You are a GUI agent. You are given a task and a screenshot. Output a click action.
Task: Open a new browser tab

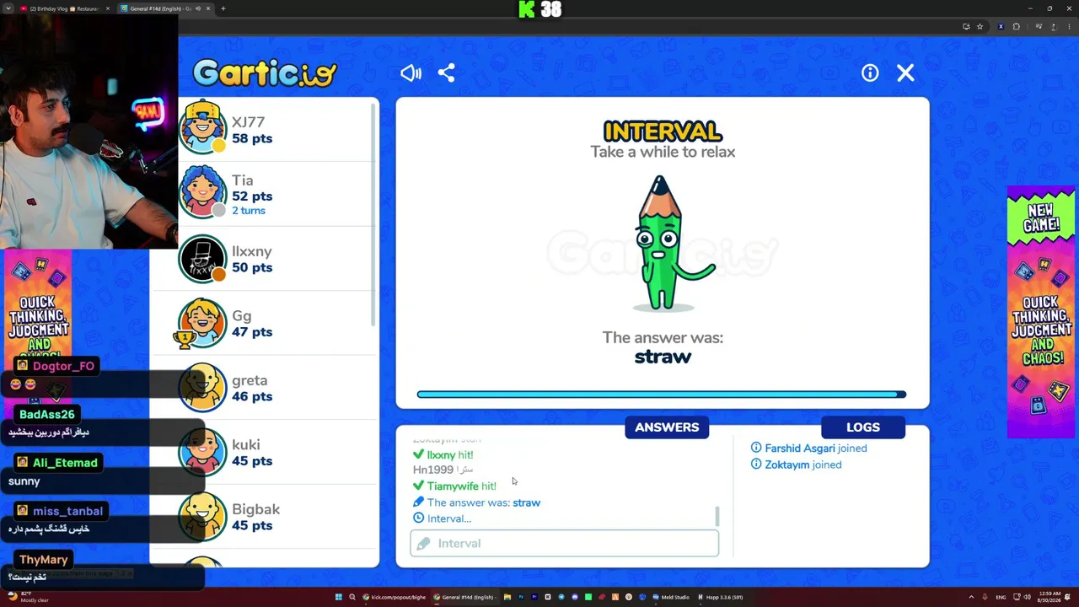[x=223, y=8]
